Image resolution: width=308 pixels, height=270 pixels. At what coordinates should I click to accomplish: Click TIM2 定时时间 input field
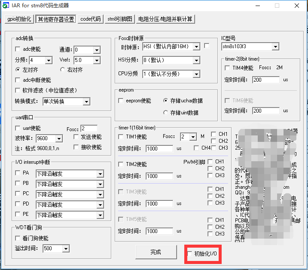point(159,176)
